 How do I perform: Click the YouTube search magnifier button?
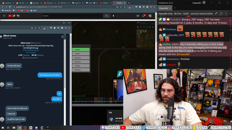coord(107,16)
